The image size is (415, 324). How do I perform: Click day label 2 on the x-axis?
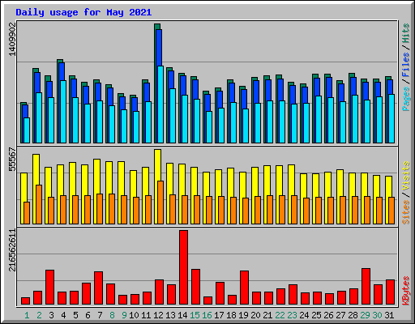pyautogui.click(x=39, y=315)
